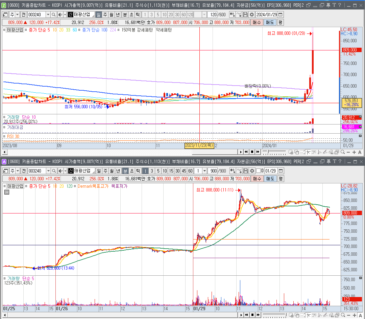Image resolution: width=365 pixels, height=319 pixels.
Task: Open the calendar picker next to 01/29 in the bottom chart
Action: click(x=281, y=171)
